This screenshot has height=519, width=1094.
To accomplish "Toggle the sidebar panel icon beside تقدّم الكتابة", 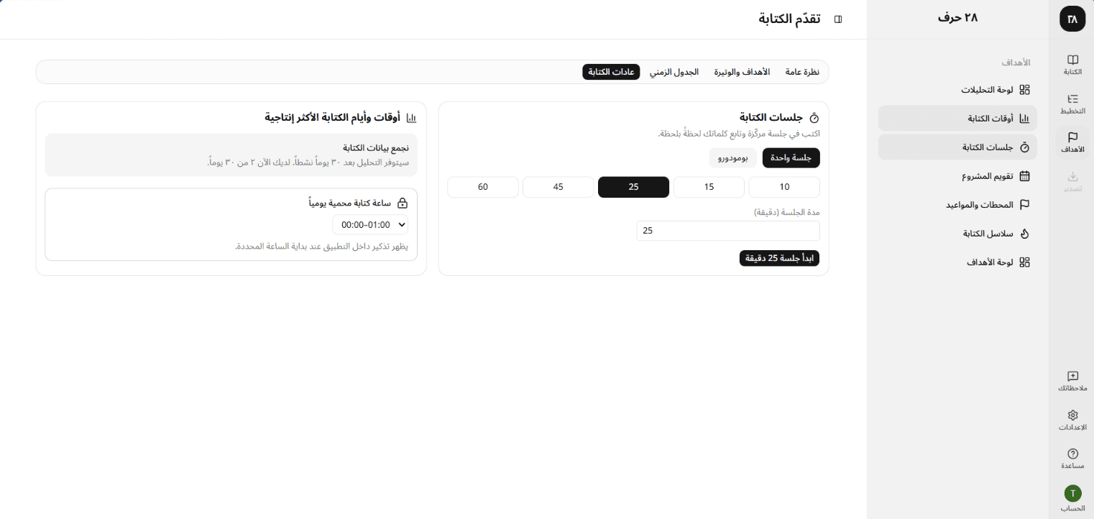I will tap(838, 19).
